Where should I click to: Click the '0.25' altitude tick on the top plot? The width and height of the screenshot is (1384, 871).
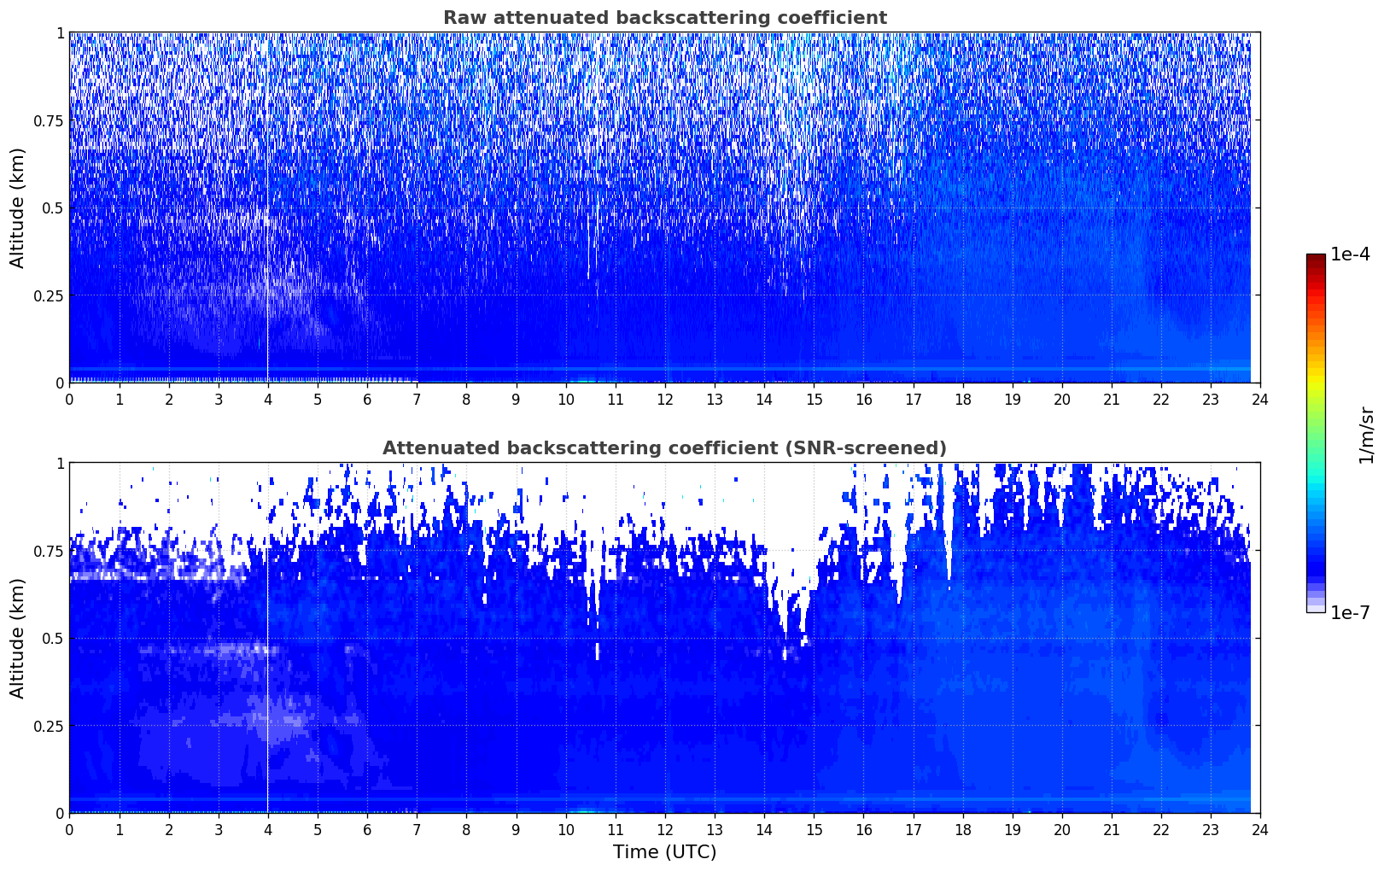click(x=49, y=295)
